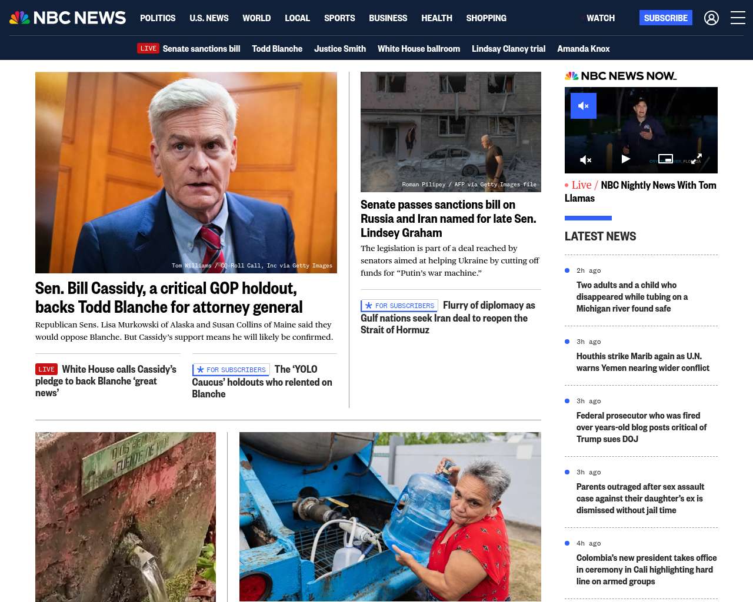This screenshot has height=602, width=753.
Task: Click the blue Subscribe button
Action: tap(666, 18)
